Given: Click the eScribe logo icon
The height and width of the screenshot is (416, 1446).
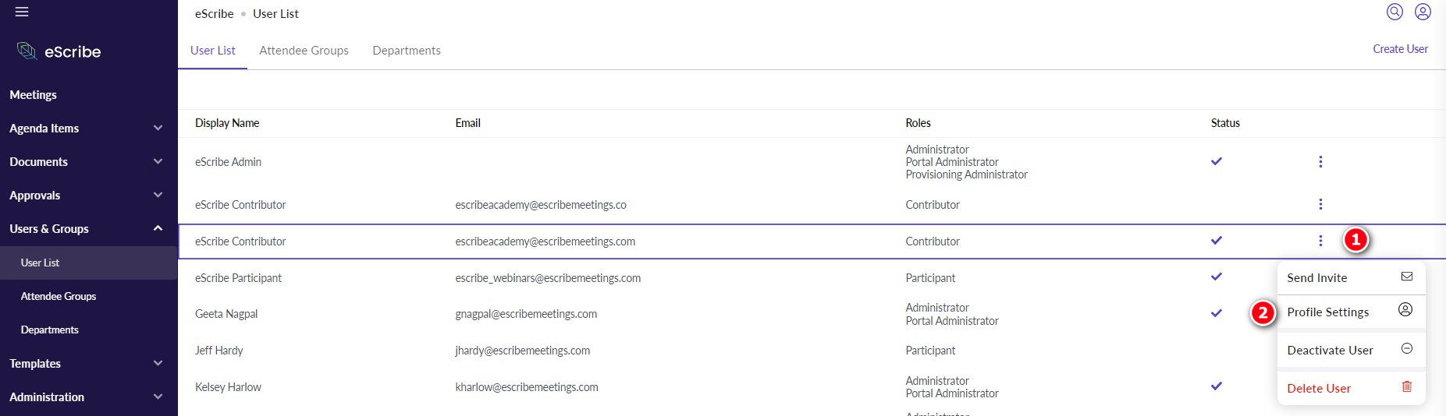Looking at the screenshot, I should click(x=27, y=51).
